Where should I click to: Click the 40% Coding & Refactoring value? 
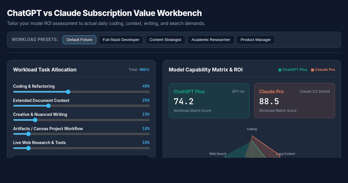[x=146, y=86]
